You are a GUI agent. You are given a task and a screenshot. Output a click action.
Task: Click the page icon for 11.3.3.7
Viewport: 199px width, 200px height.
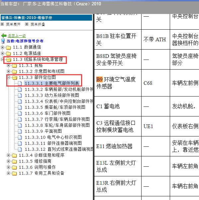point(20,119)
